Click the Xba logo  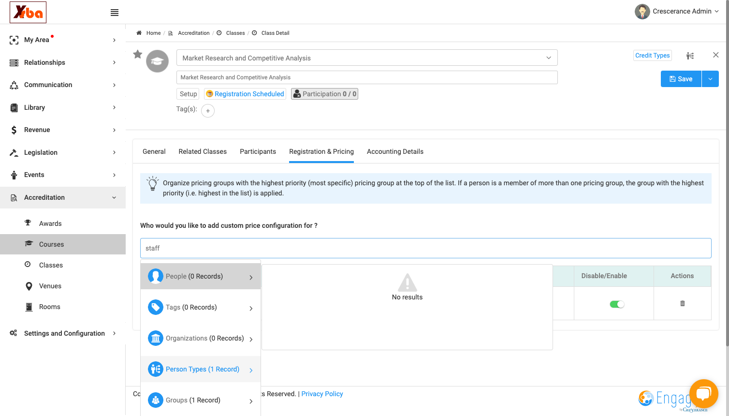click(x=28, y=12)
